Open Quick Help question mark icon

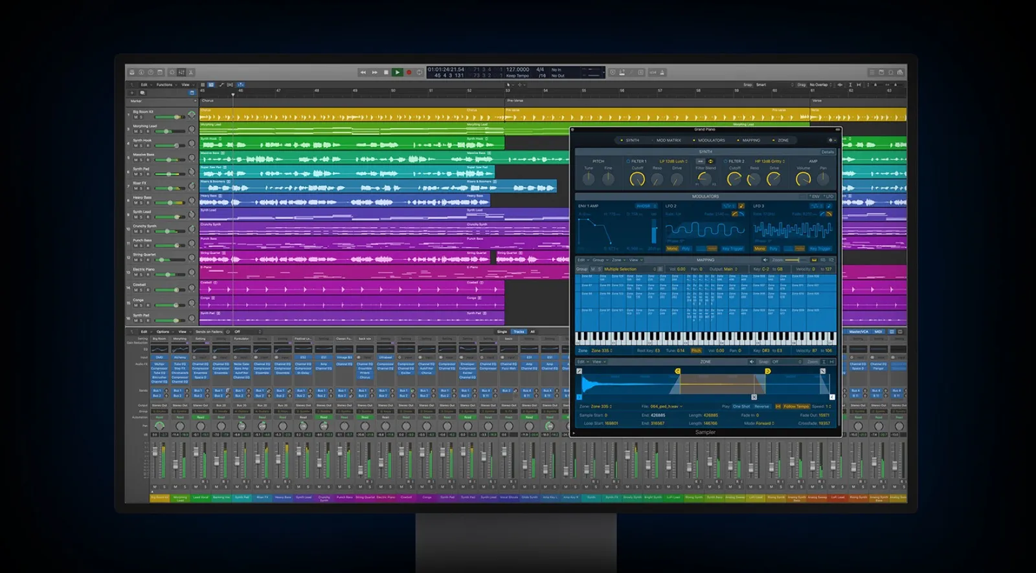point(151,72)
